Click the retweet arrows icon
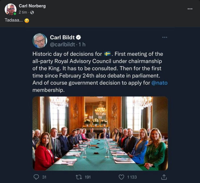The image size is (200, 183). pos(79,177)
